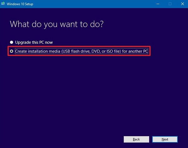Minimize the Windows 10 Setup window
The image size is (188, 148).
pyautogui.click(x=158, y=4)
